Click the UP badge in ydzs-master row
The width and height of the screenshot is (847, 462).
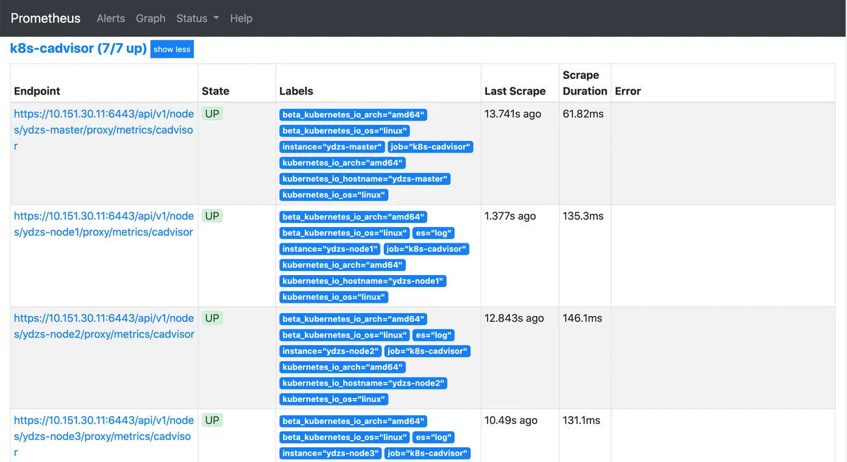[212, 114]
